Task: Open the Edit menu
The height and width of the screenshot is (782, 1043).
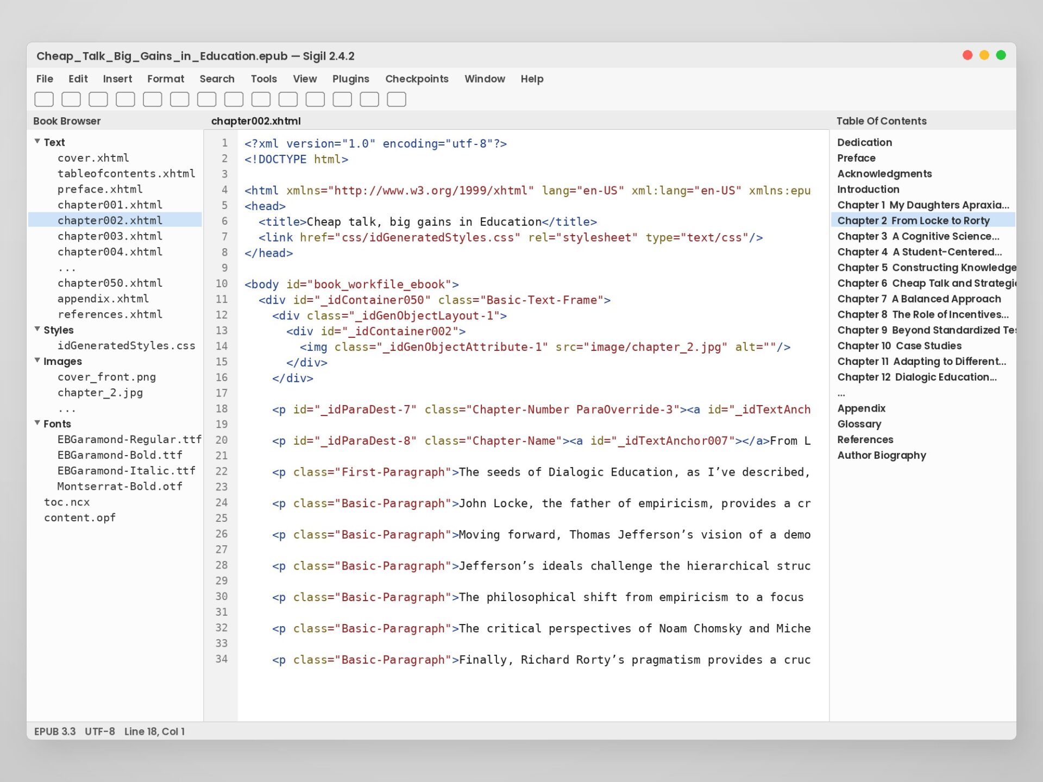Action: 78,79
